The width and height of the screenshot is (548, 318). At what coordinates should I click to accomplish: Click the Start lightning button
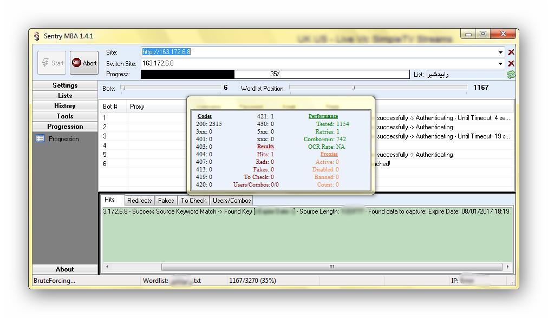[x=52, y=63]
